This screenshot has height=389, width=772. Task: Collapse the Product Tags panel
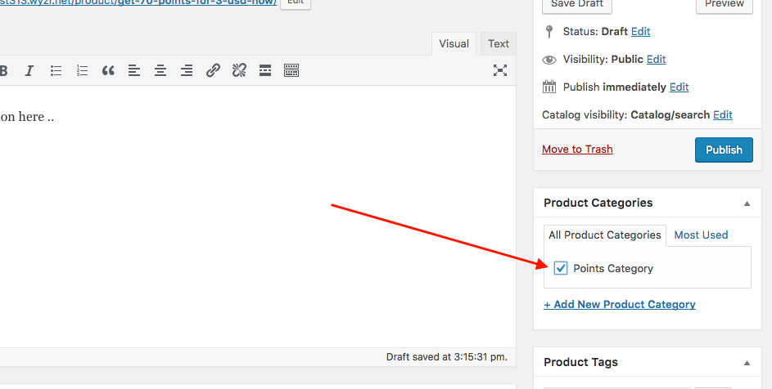tap(747, 363)
